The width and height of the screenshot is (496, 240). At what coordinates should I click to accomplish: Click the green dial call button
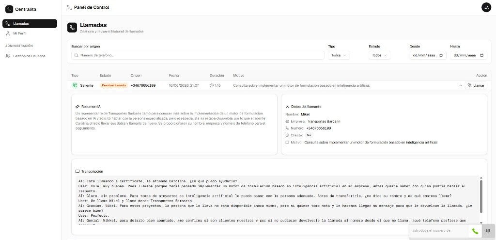click(475, 231)
